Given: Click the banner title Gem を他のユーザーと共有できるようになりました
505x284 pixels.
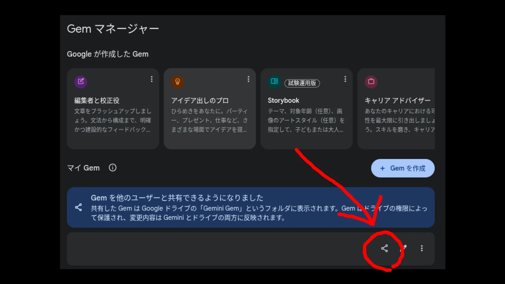Looking at the screenshot, I should [x=177, y=198].
